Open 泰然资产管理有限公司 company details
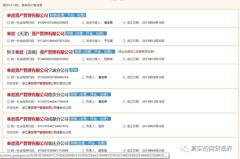The width and height of the screenshot is (240, 159). 27,16
